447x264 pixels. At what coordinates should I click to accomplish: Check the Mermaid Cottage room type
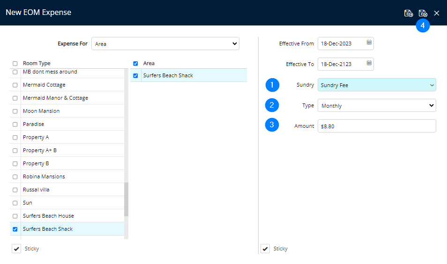[x=15, y=85]
